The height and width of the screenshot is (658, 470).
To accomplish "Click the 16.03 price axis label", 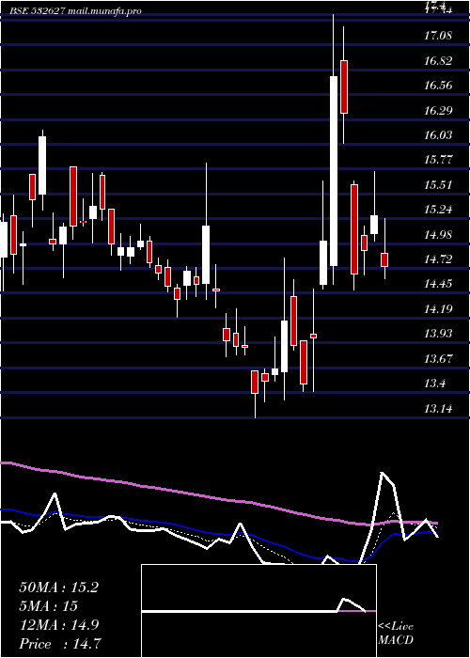I will (x=438, y=135).
